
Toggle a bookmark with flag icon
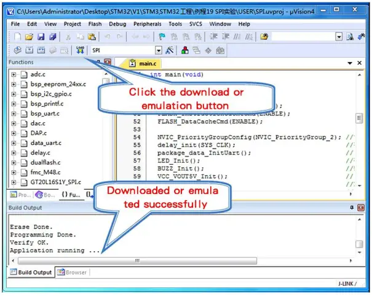pyautogui.click(x=162, y=37)
